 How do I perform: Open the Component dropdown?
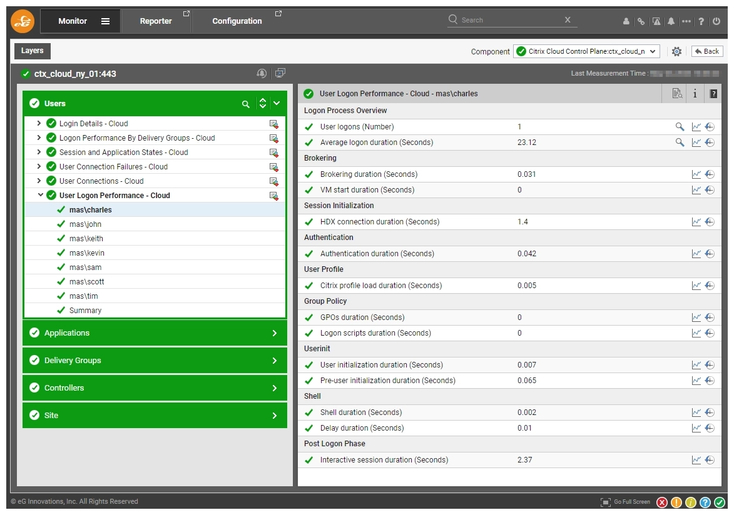click(x=586, y=51)
